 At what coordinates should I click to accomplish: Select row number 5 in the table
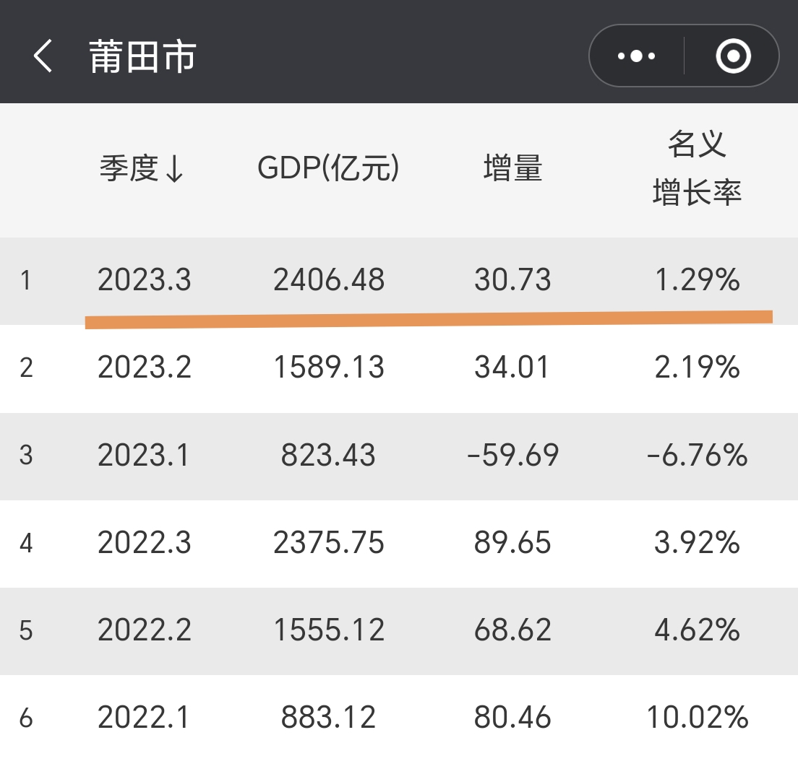(x=26, y=630)
